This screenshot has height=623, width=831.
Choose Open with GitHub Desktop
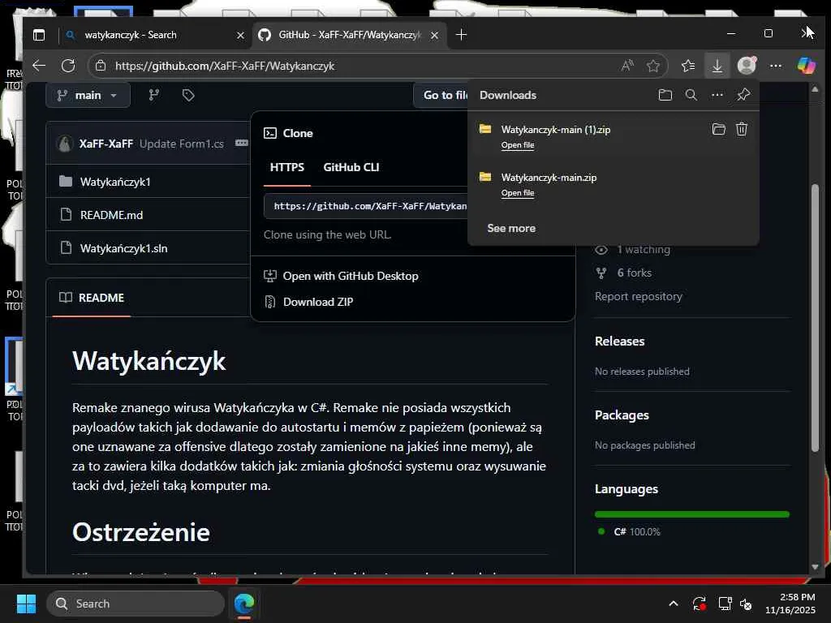pos(351,276)
